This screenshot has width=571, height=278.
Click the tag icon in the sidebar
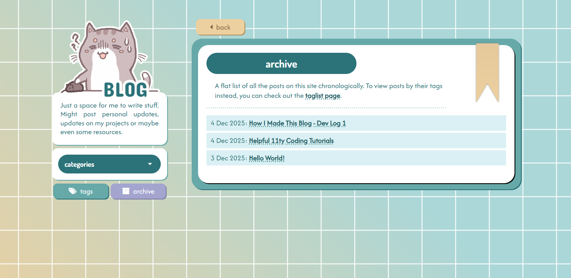[72, 191]
